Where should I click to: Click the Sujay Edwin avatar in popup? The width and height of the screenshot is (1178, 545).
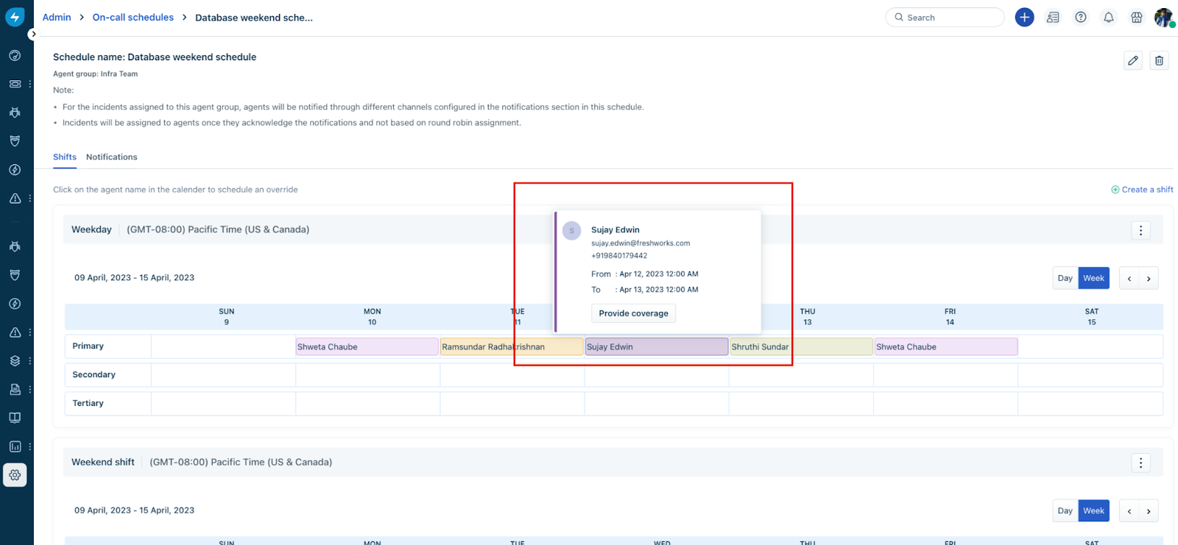tap(571, 231)
